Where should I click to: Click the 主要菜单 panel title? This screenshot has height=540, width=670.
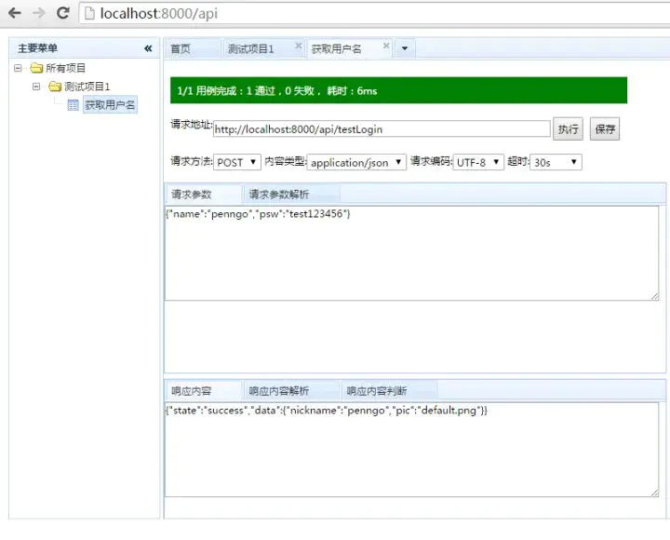37,48
